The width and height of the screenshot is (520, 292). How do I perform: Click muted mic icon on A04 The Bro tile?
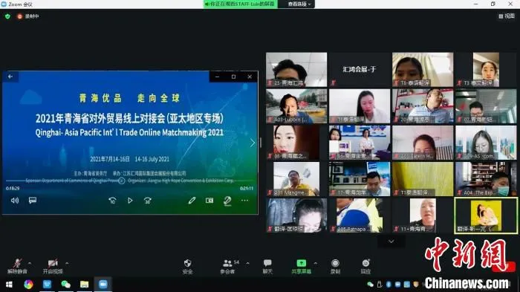tap(459, 192)
